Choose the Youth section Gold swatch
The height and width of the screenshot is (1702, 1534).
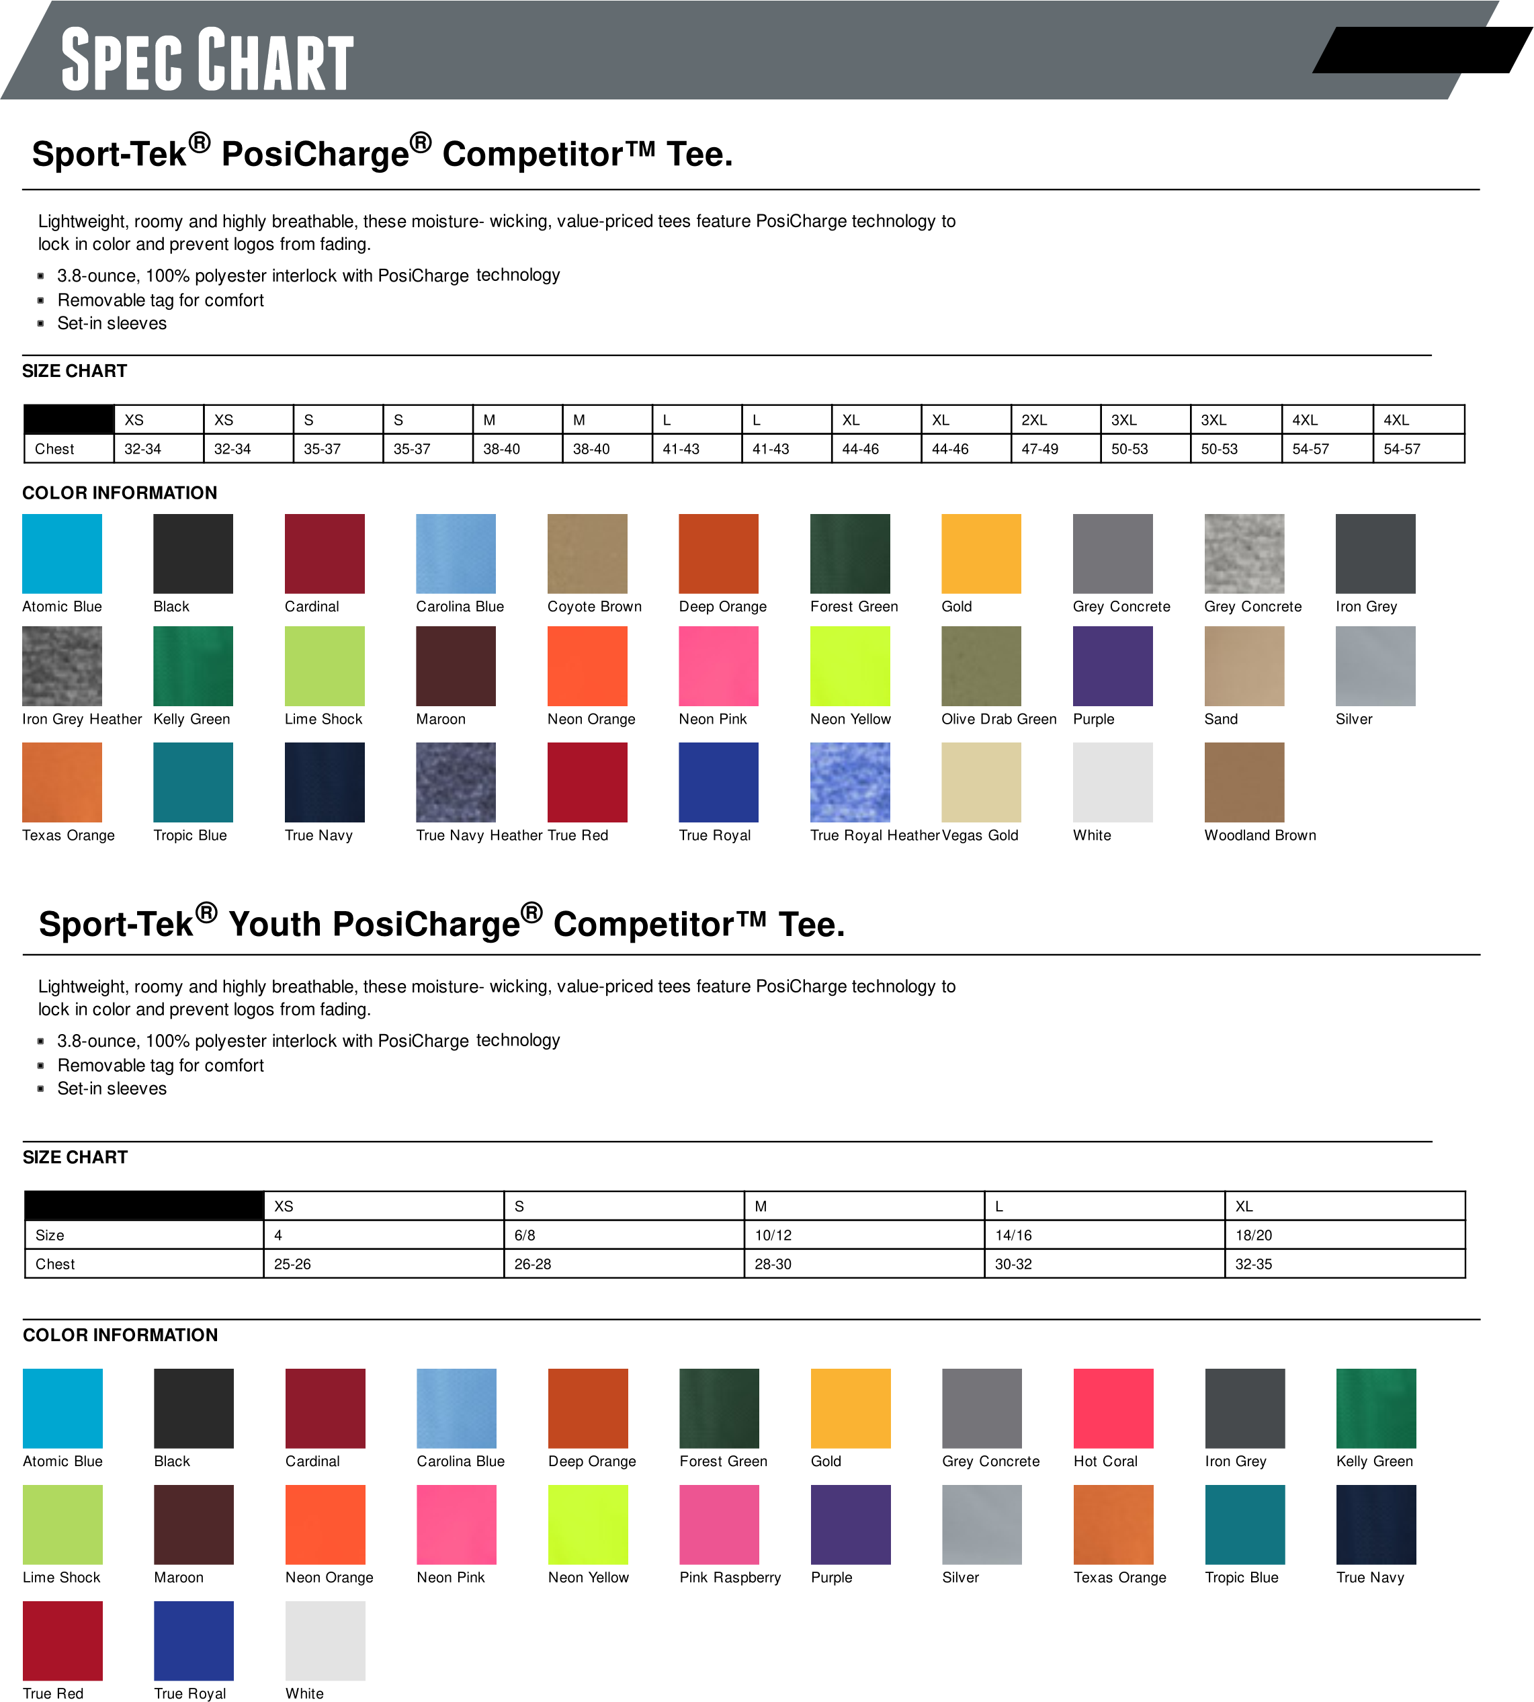(x=851, y=1408)
